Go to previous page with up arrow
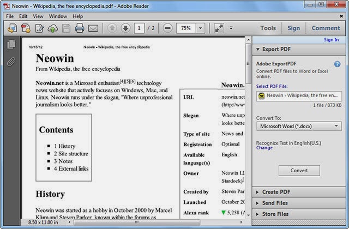The image size is (349, 229). [x=112, y=28]
